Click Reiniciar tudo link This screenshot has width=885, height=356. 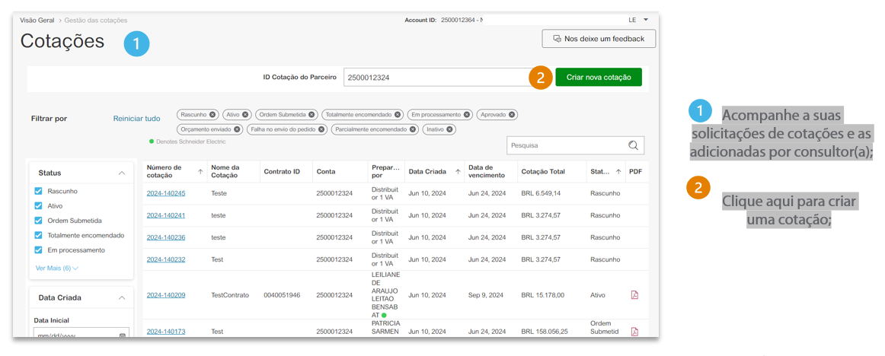(136, 119)
